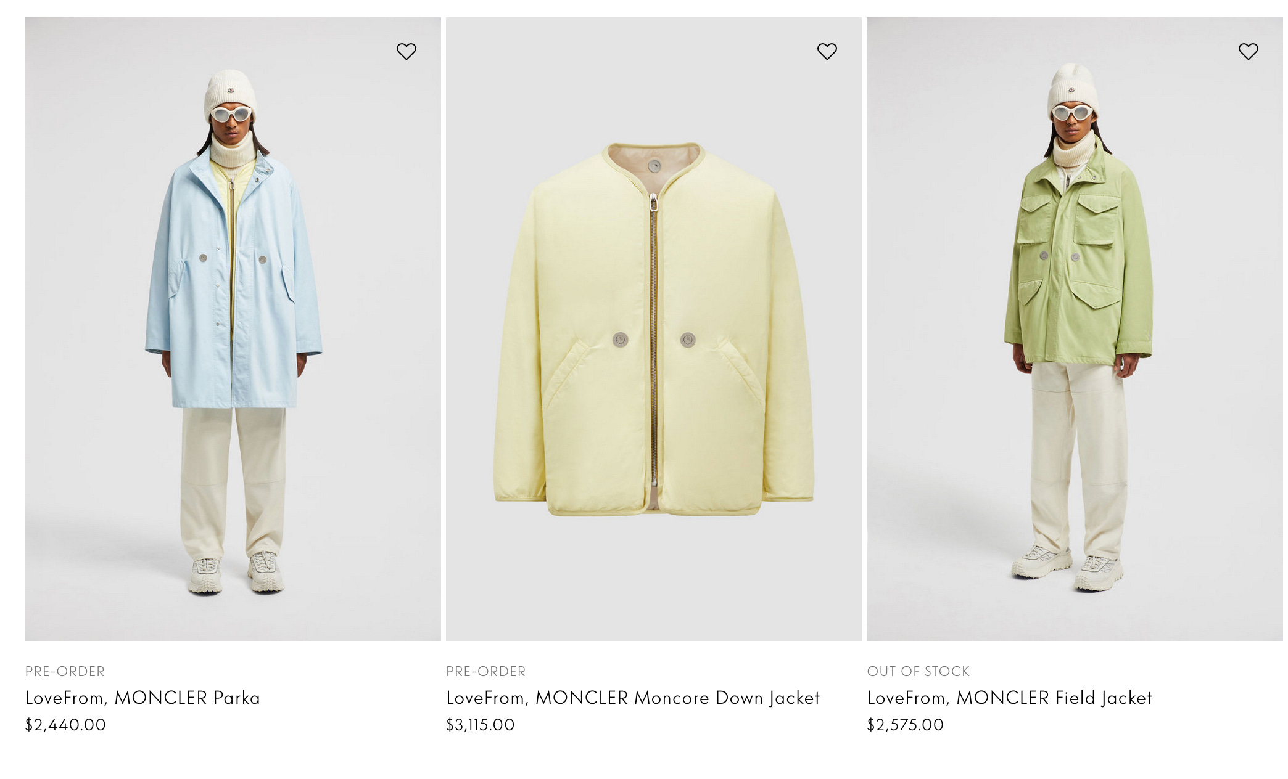Image resolution: width=1288 pixels, height=779 pixels.
Task: Select the $2,575.00 price
Action: (x=905, y=725)
